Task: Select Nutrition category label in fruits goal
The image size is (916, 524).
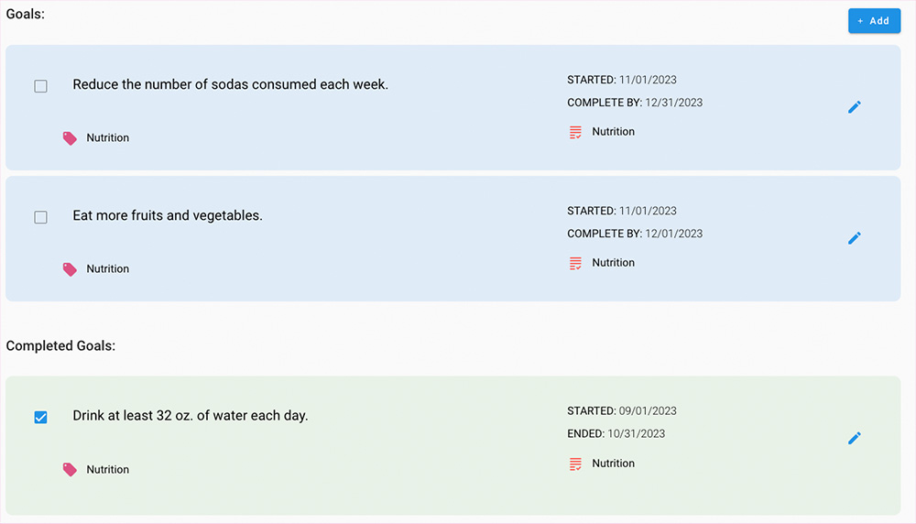Action: pyautogui.click(x=613, y=263)
